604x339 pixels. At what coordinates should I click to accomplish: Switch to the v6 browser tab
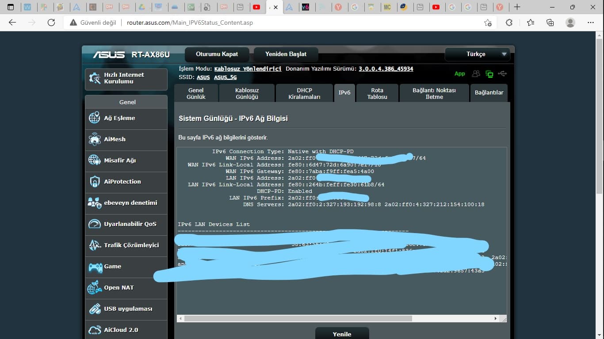pos(306,7)
